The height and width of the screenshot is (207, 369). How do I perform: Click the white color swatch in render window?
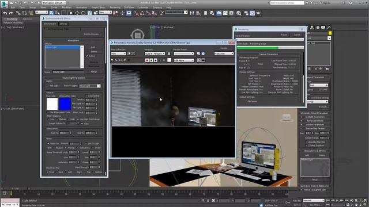(169, 60)
